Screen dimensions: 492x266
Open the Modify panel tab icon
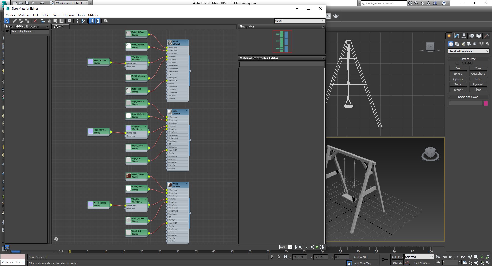456,36
